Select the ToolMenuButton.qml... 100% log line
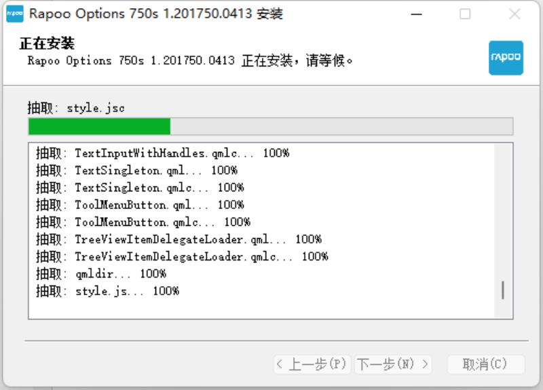Screen dimensions: 543x390 click(140, 205)
